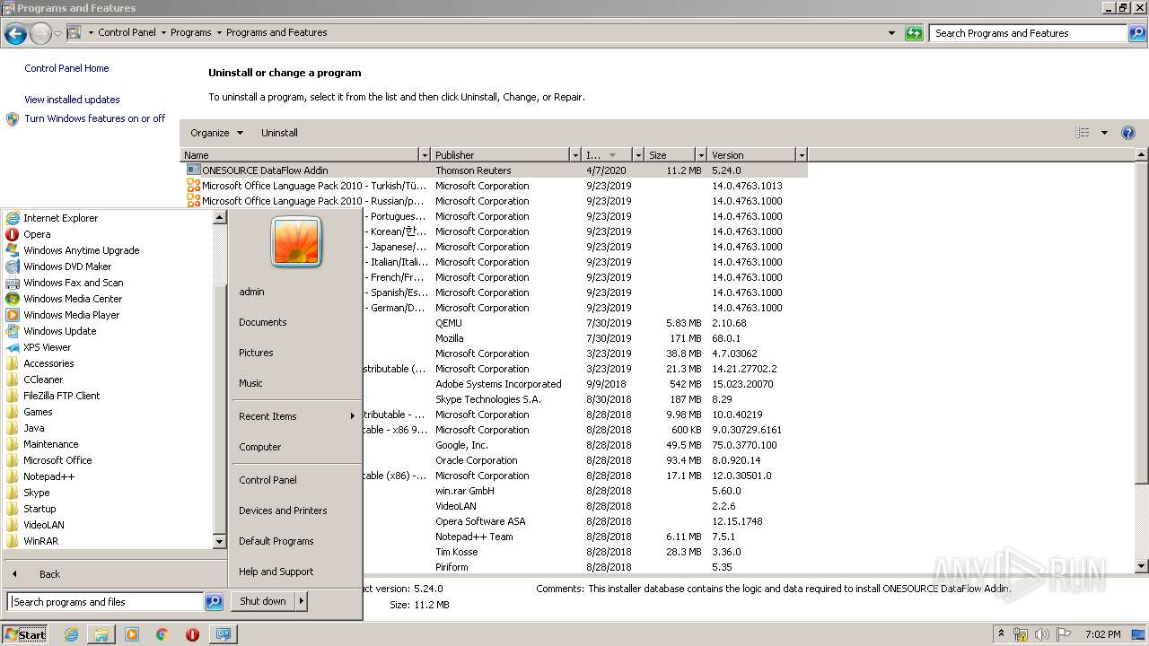Open Control Panel from Start menu
Viewport: 1149px width, 646px height.
click(268, 480)
